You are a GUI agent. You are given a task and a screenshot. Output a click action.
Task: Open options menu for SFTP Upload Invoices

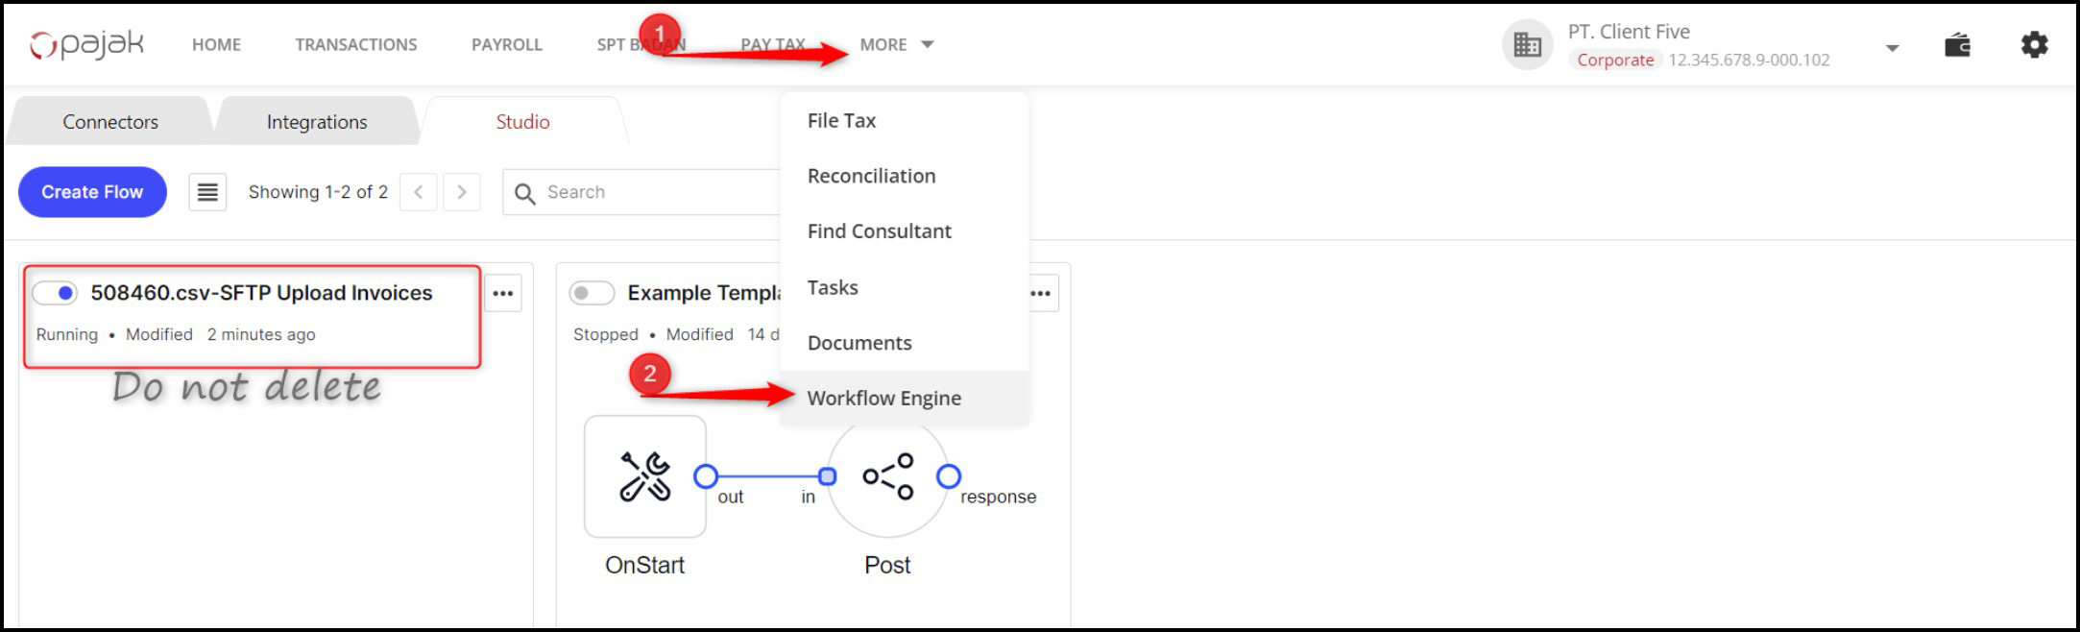(503, 294)
